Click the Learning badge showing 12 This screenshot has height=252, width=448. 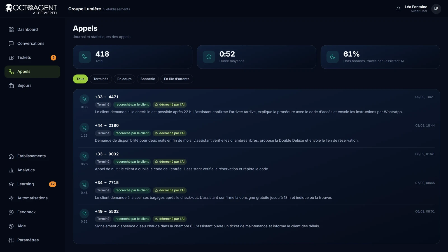53,184
